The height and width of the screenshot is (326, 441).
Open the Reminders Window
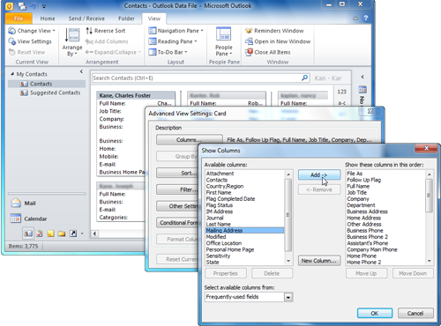(x=274, y=31)
